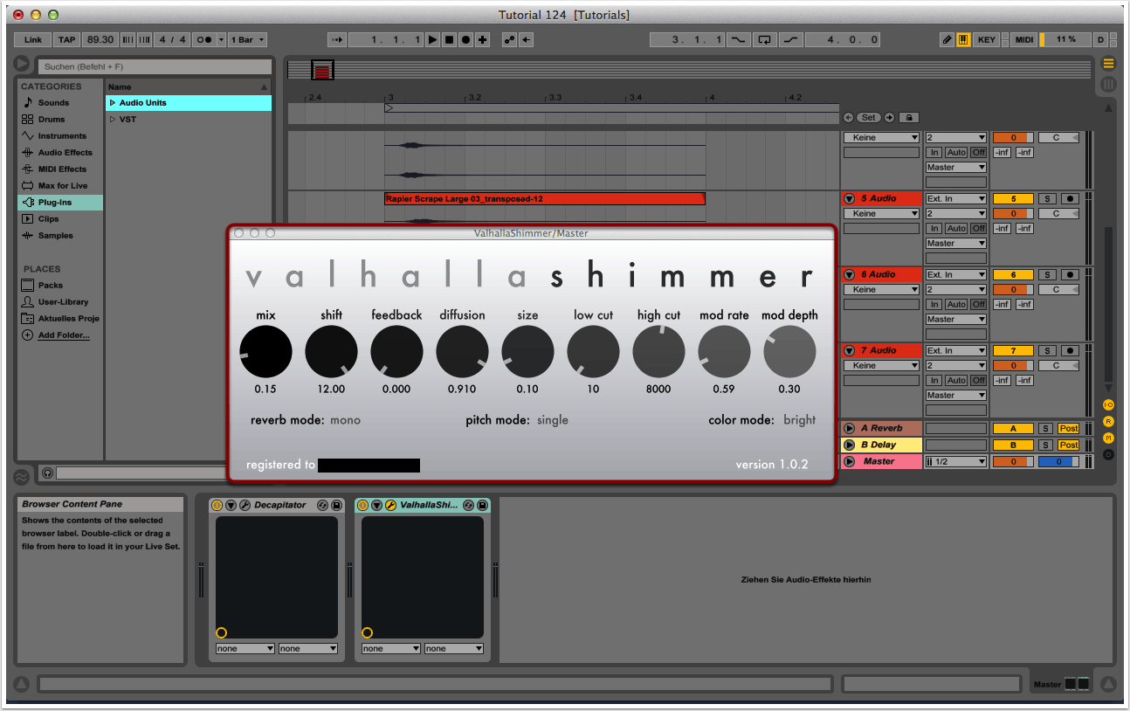Open the Max for Live category

click(x=62, y=186)
